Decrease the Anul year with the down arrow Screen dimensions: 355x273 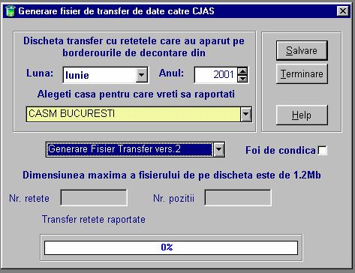242,79
